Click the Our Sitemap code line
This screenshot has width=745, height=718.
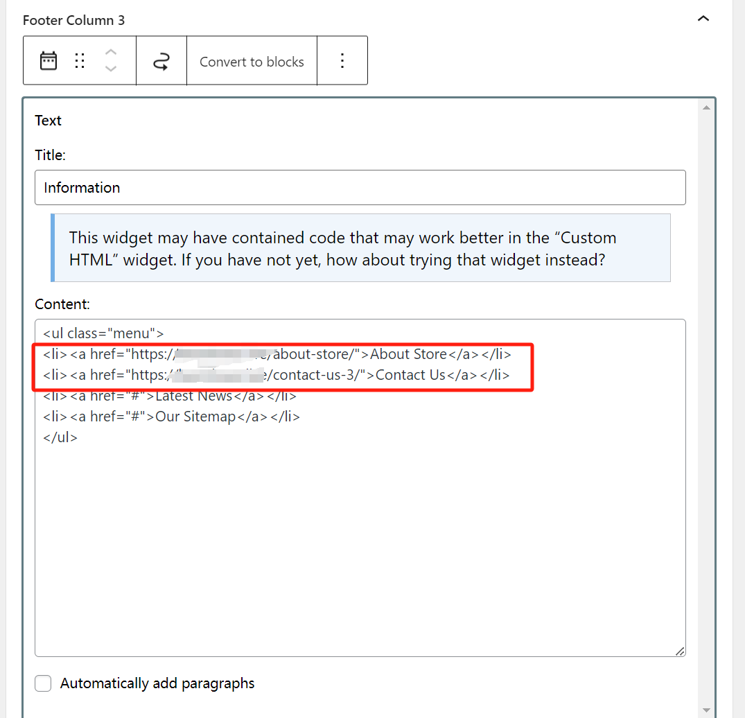(171, 417)
